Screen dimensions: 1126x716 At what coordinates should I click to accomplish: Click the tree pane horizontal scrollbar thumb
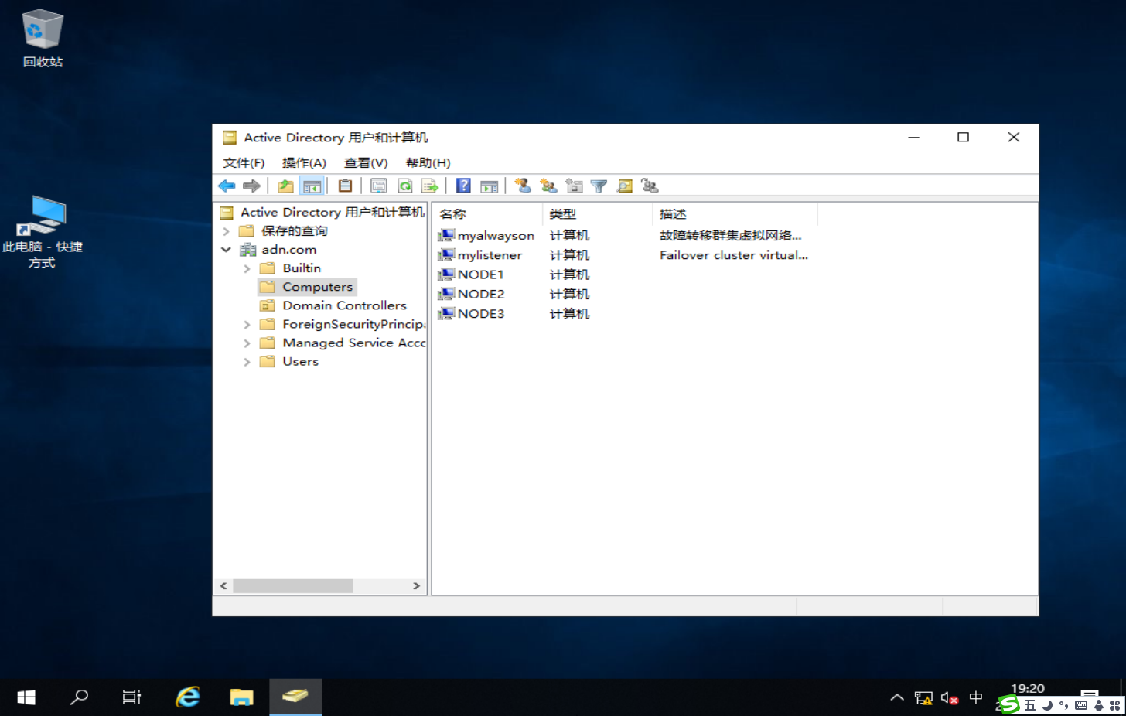point(293,586)
